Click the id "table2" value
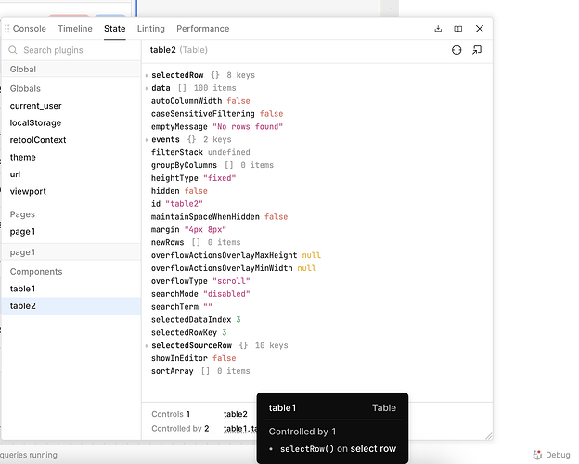 point(184,204)
